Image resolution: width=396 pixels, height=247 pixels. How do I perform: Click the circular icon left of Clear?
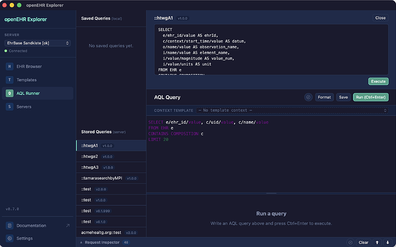pos(351,242)
